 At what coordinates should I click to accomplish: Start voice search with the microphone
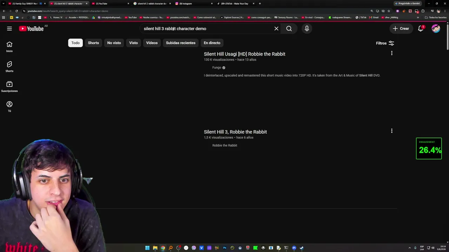coord(307,29)
